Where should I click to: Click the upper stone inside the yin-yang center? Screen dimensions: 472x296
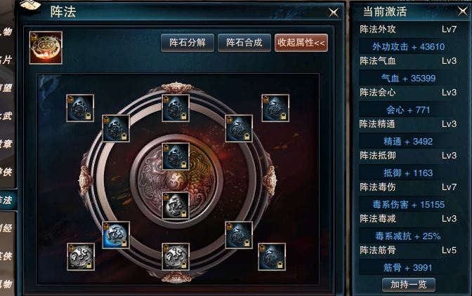(x=176, y=156)
